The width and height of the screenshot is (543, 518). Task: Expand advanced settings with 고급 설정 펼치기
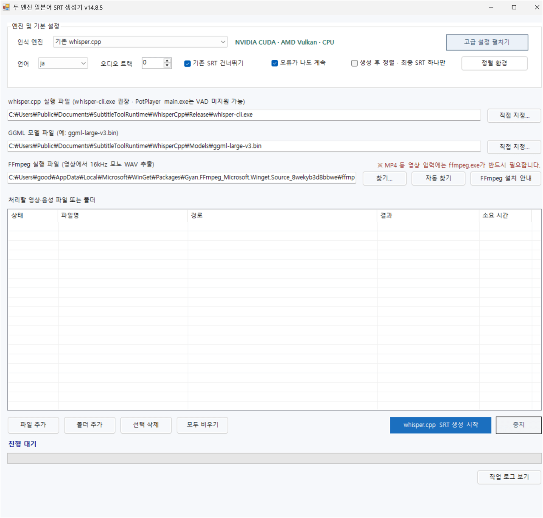487,42
